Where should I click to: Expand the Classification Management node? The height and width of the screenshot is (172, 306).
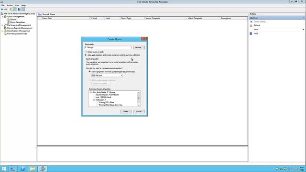[x=2, y=31]
